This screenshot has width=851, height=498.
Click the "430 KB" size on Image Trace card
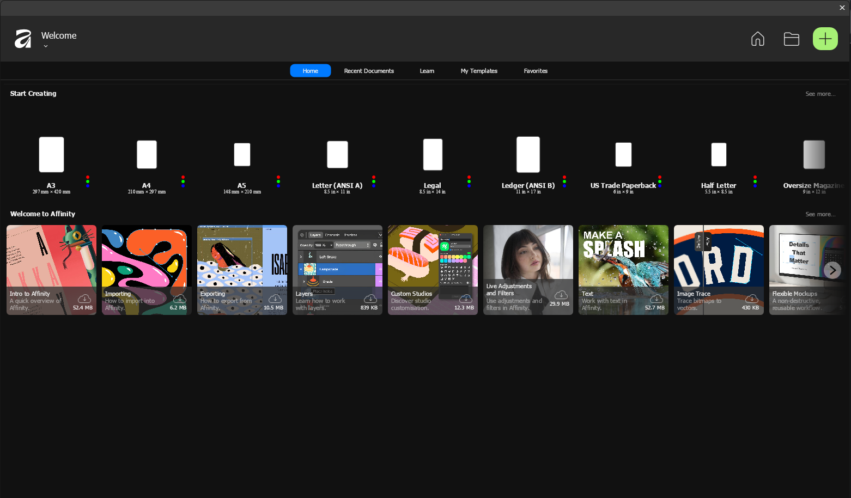(750, 308)
